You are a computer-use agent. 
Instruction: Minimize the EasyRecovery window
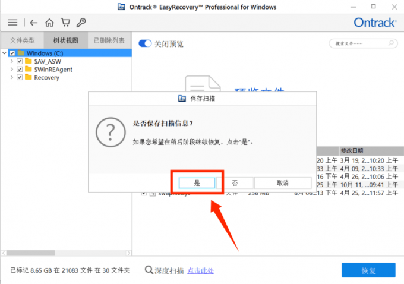pos(353,7)
